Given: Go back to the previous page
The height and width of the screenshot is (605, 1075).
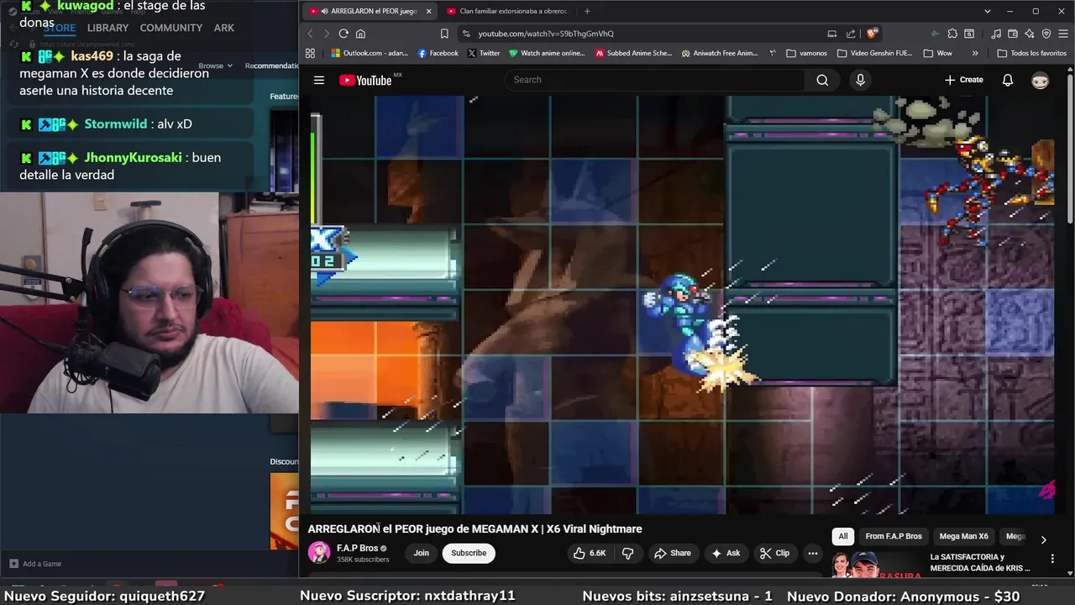Looking at the screenshot, I should click(x=310, y=34).
